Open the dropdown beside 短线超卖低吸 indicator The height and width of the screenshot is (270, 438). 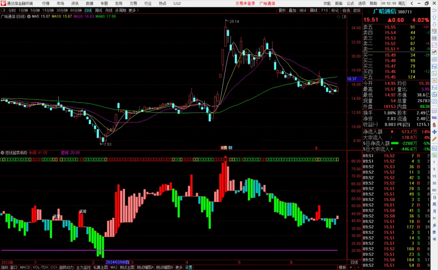coord(2,153)
